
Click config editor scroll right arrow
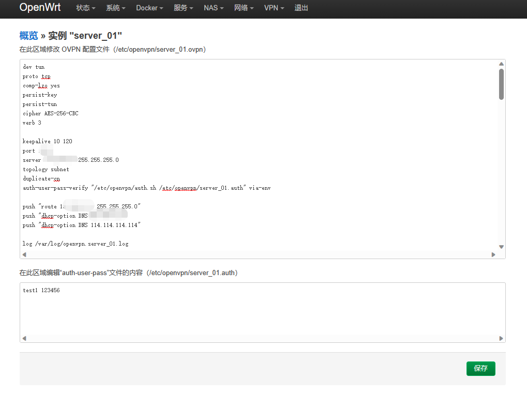493,254
